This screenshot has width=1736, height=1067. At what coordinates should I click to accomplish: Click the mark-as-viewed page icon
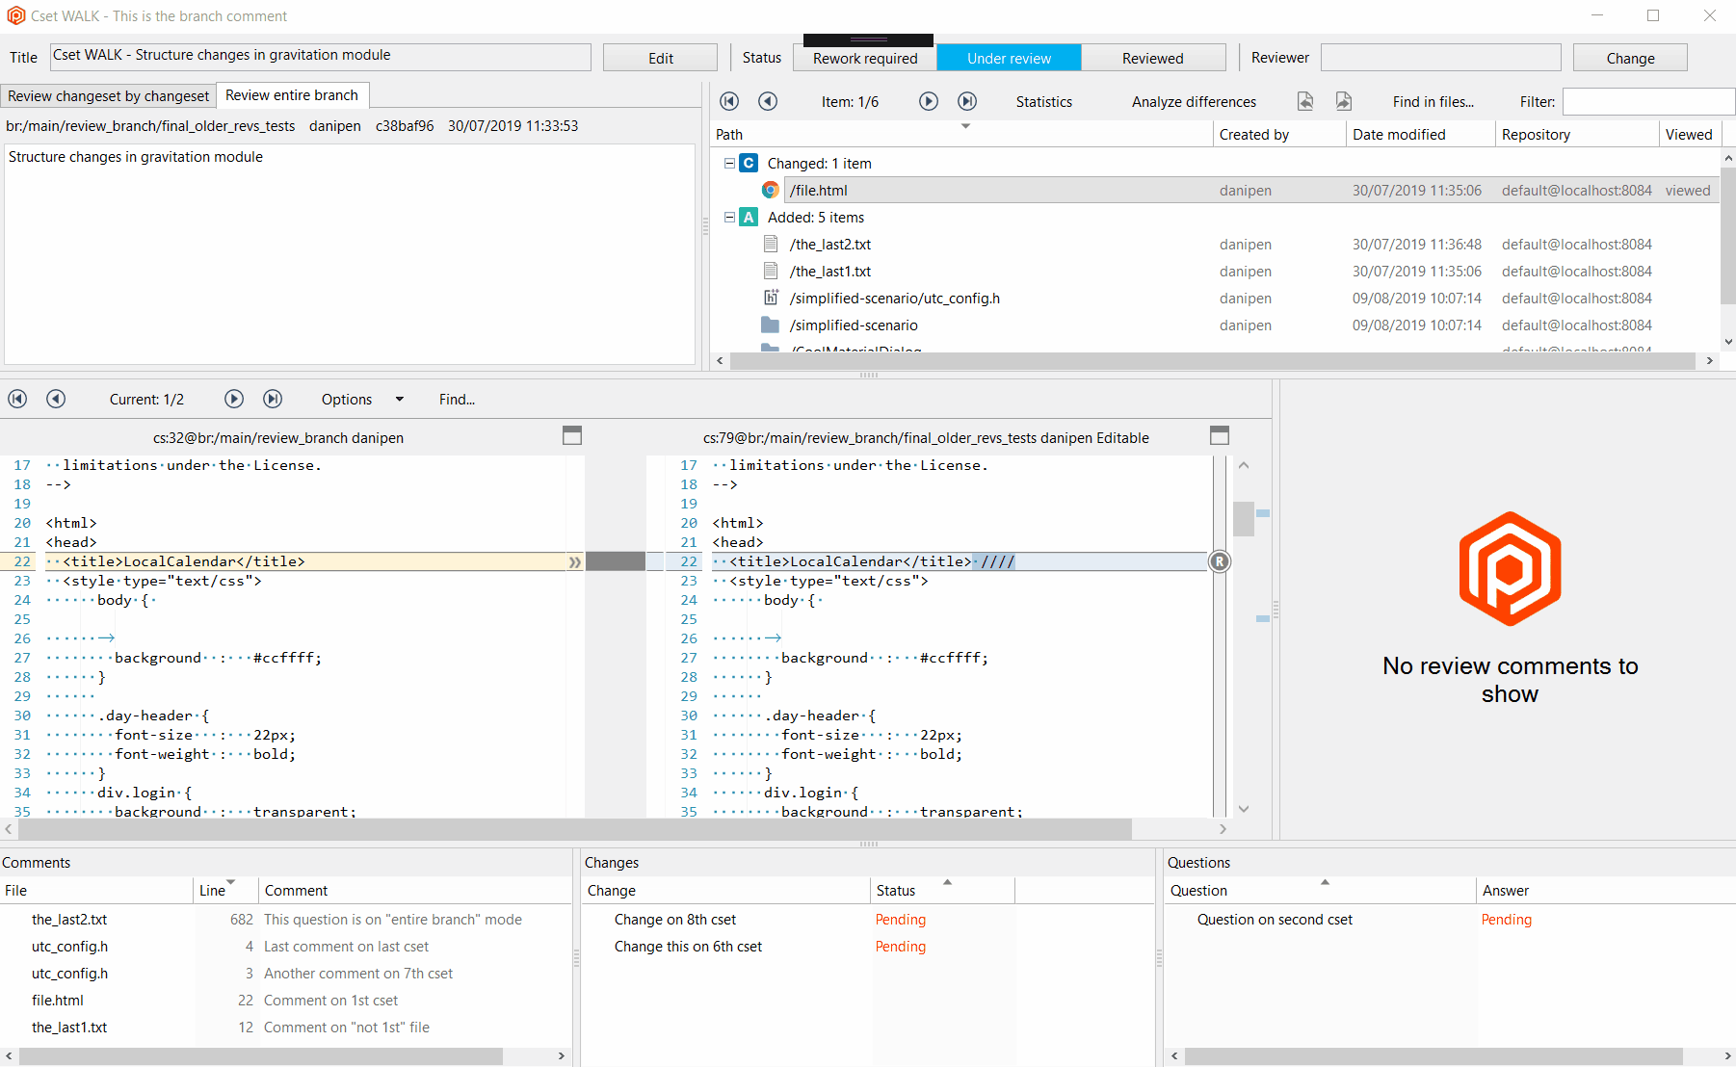[1305, 101]
